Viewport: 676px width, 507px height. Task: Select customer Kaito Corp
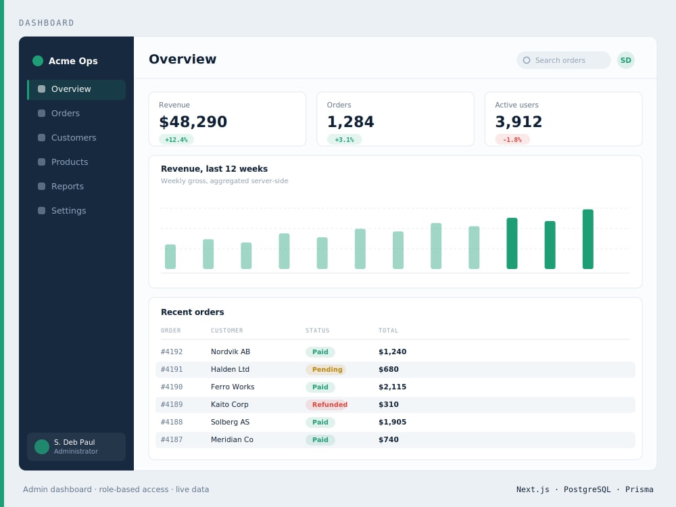coord(229,405)
